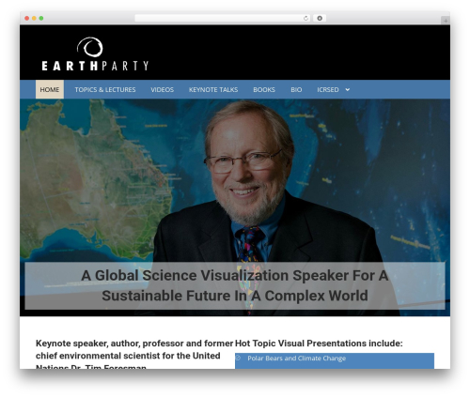This screenshot has height=397, width=470.
Task: Select the ICRSED menu item
Action: (x=328, y=89)
